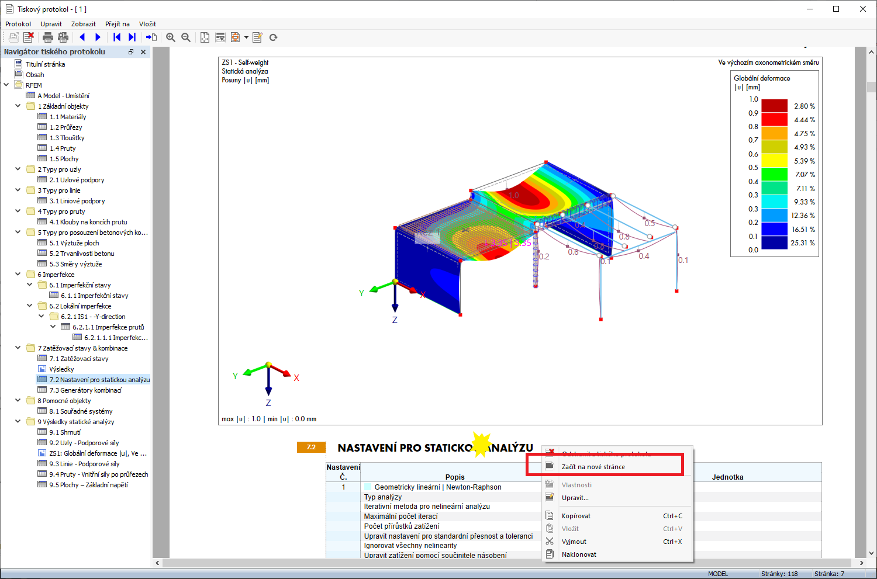Select '1.4 Pruty' in the tree
This screenshot has width=877, height=579.
click(x=63, y=148)
